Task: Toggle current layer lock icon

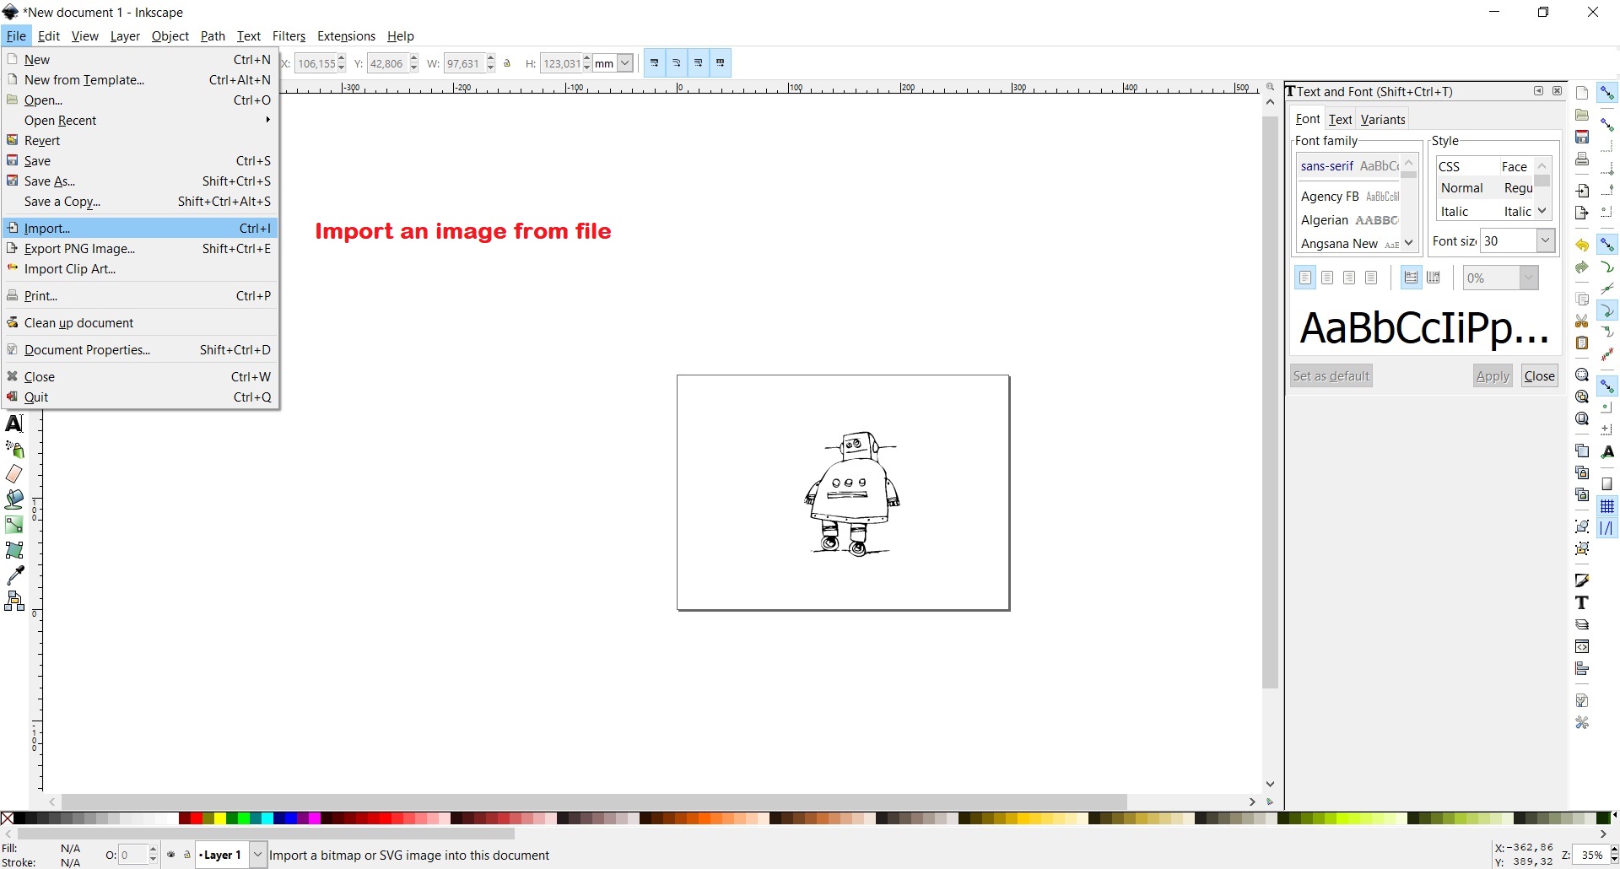Action: point(187,855)
